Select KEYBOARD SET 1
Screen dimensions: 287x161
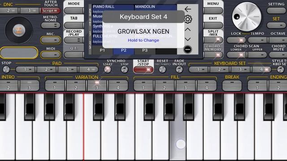point(199,70)
